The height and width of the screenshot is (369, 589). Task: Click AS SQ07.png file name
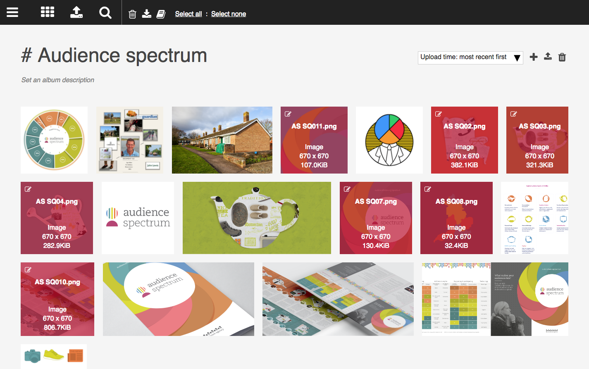coord(376,202)
